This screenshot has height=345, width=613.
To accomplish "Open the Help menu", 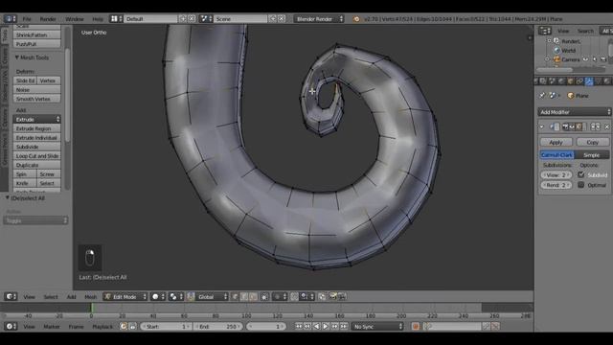I will 98,19.
